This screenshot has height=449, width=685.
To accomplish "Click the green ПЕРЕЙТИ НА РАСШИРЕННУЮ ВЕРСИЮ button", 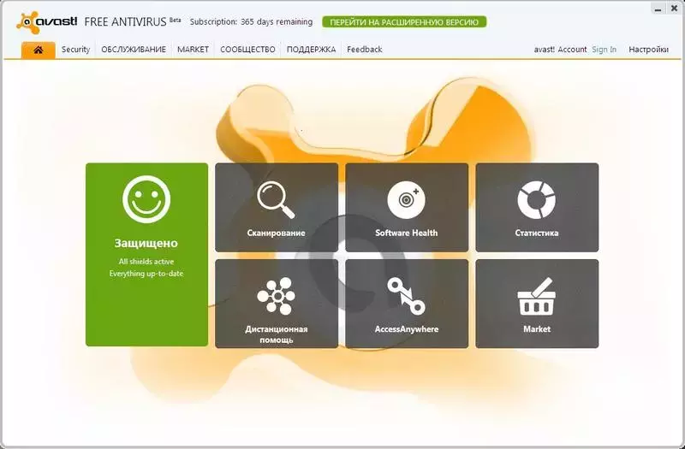I will coord(404,22).
